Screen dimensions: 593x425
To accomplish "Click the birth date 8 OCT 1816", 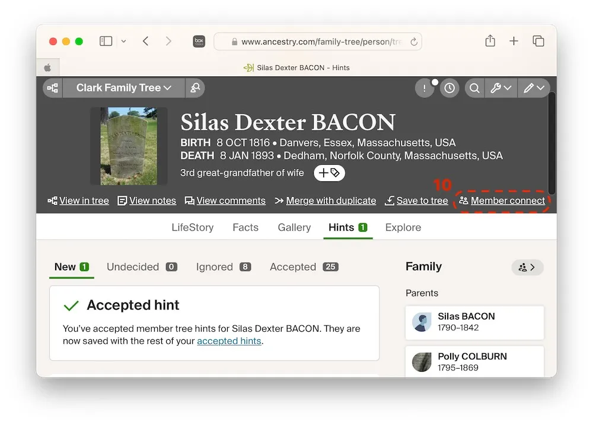I will tap(243, 143).
